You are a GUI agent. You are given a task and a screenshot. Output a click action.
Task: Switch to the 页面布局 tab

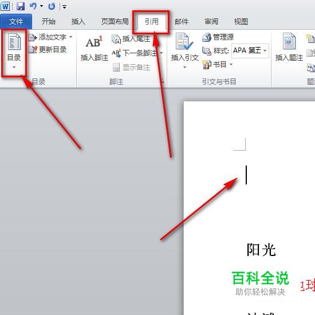pos(115,22)
